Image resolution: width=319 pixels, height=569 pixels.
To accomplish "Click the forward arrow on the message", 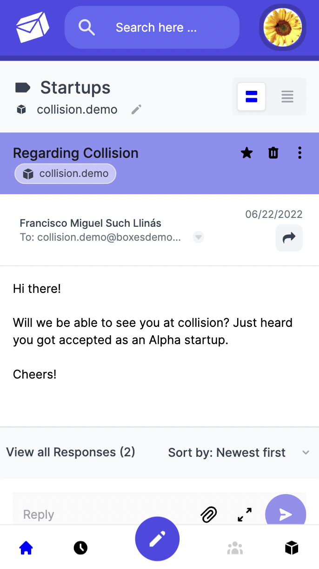I will pyautogui.click(x=289, y=238).
